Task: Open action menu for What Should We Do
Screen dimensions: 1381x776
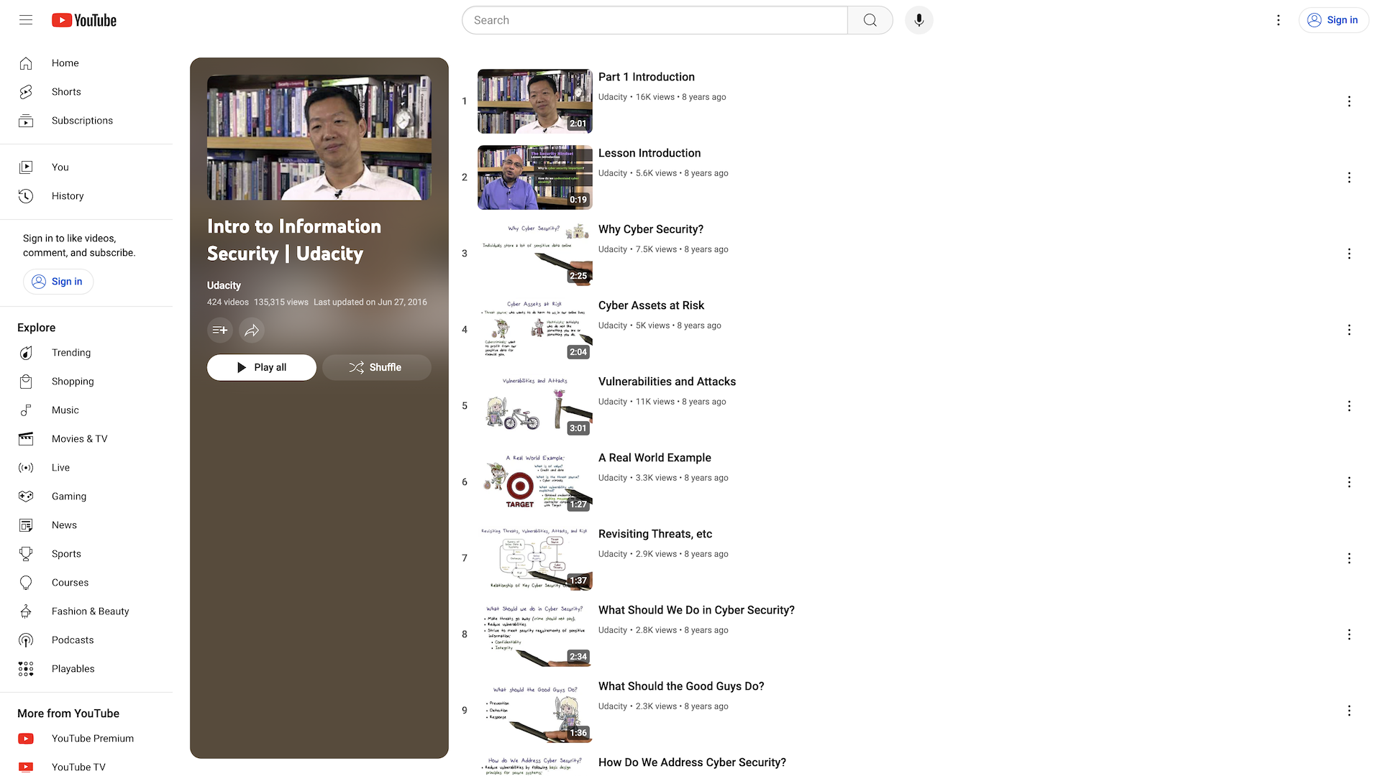Action: click(x=1349, y=634)
